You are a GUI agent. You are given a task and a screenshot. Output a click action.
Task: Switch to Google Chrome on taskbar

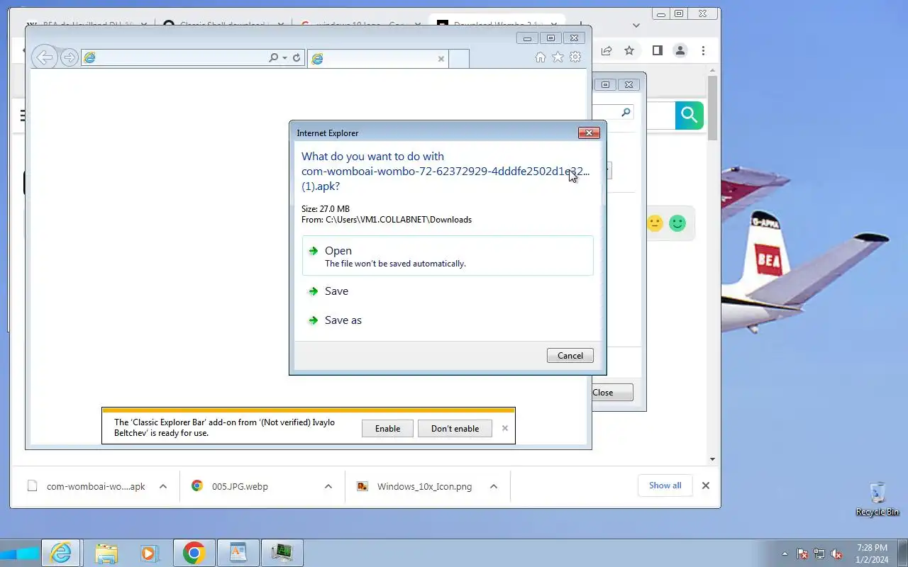click(194, 553)
